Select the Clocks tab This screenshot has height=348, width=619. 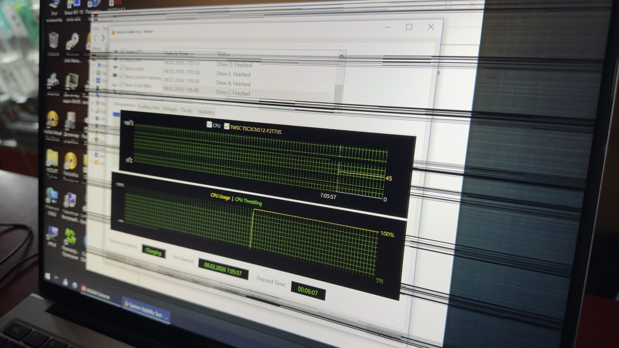tap(187, 110)
